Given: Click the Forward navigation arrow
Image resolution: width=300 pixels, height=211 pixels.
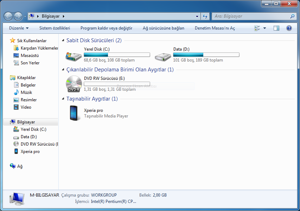Looking at the screenshot, I should coord(18,16).
